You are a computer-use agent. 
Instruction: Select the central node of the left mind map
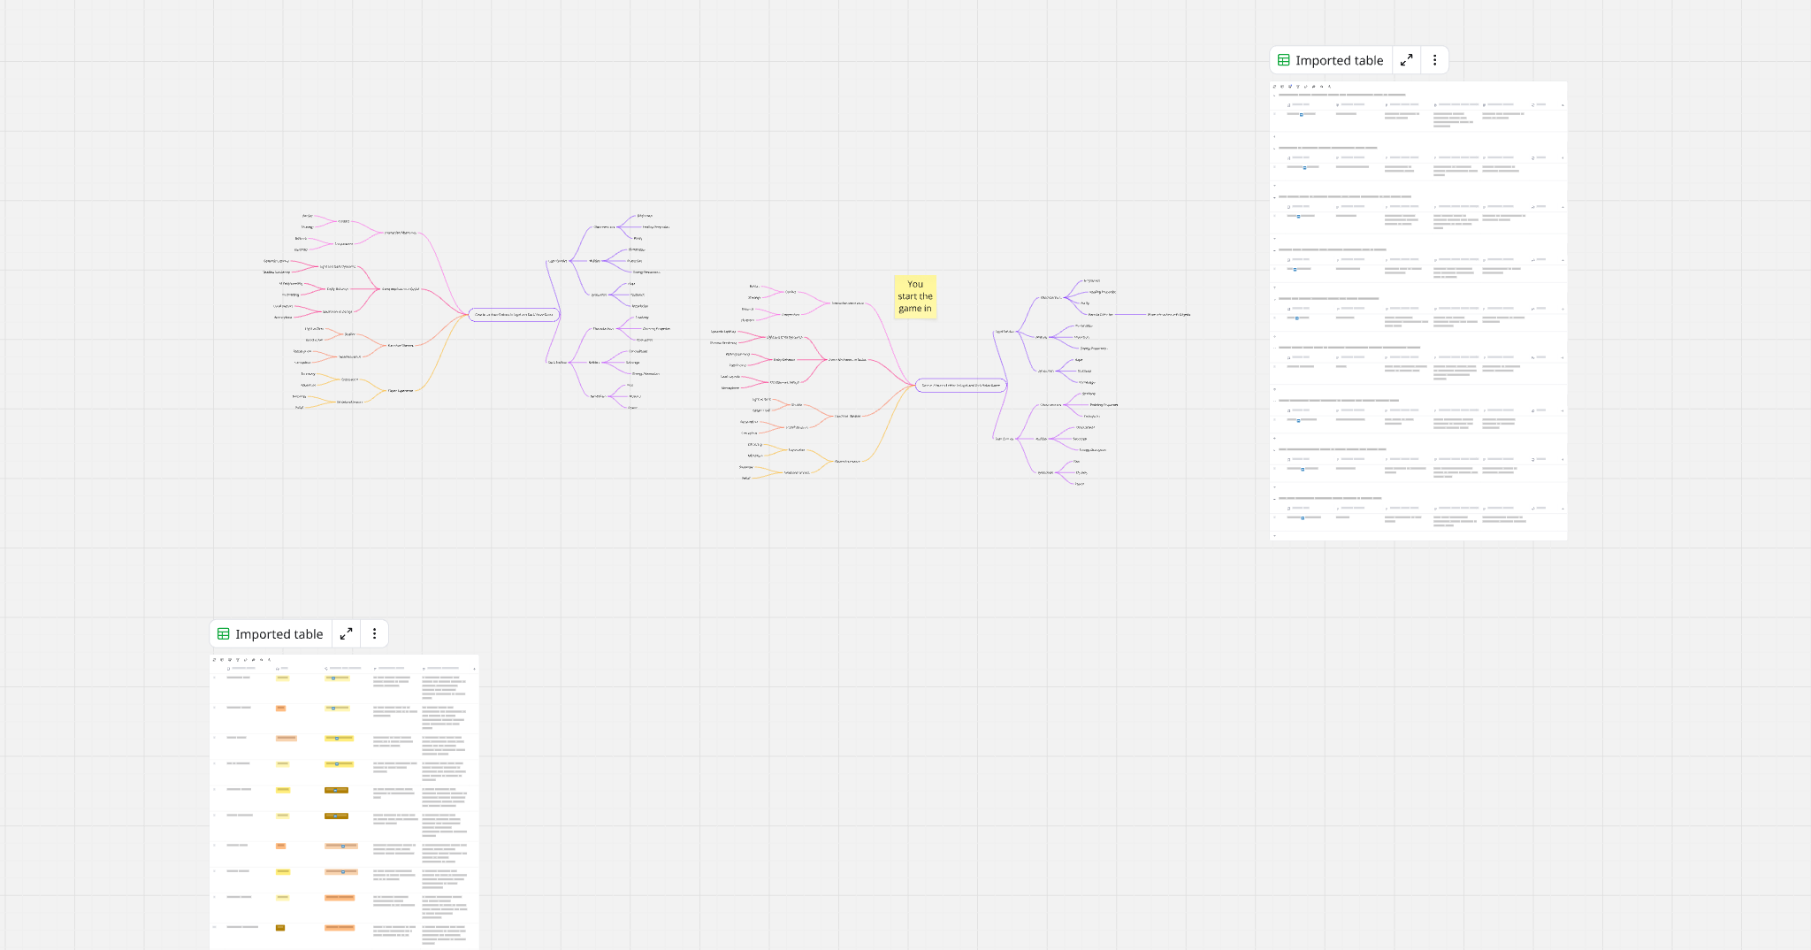pyautogui.click(x=513, y=314)
